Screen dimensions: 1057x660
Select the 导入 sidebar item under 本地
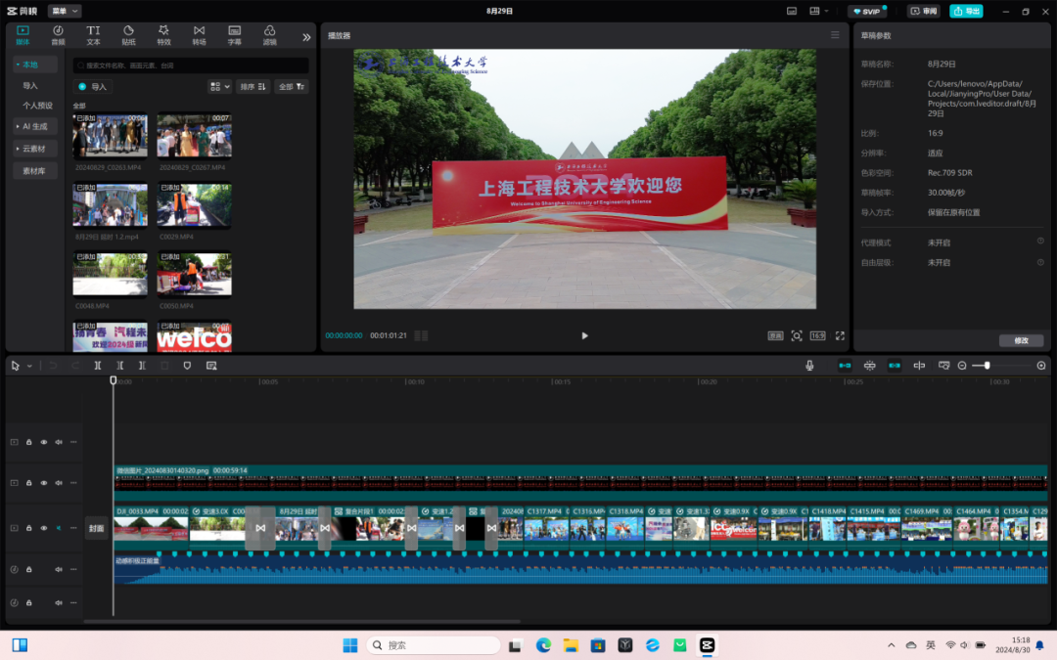pos(30,85)
